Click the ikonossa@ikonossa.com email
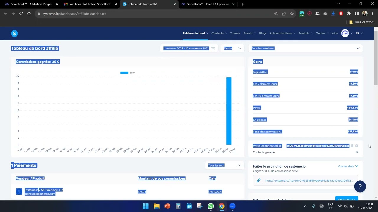Image resolution: width=378 pixels, height=212 pixels. [40, 194]
